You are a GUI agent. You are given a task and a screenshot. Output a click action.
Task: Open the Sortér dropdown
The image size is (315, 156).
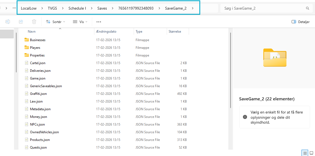56,22
